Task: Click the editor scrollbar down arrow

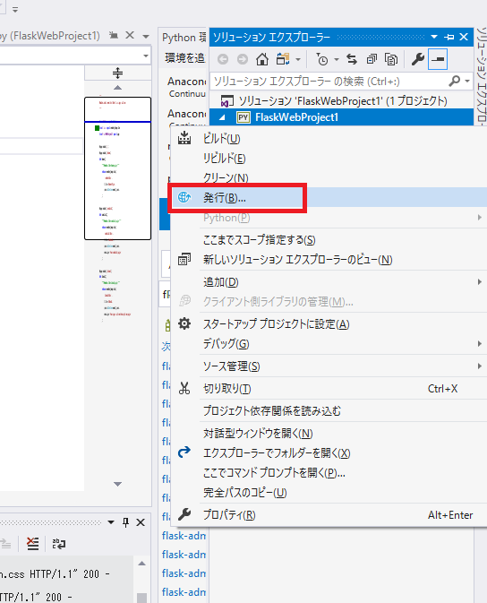Action: [x=117, y=484]
